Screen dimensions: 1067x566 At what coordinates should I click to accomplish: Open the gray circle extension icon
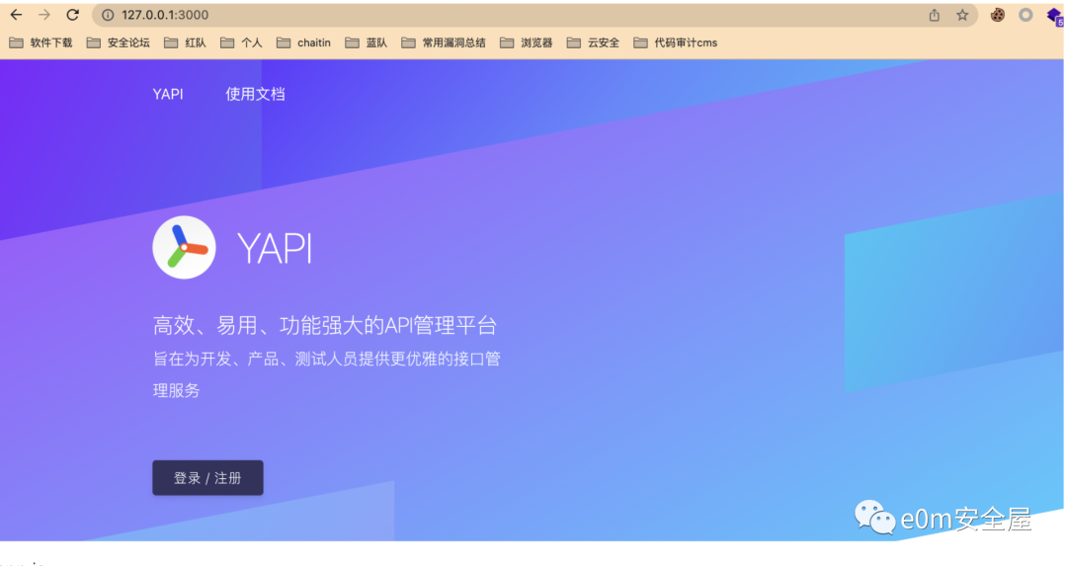[x=1026, y=15]
